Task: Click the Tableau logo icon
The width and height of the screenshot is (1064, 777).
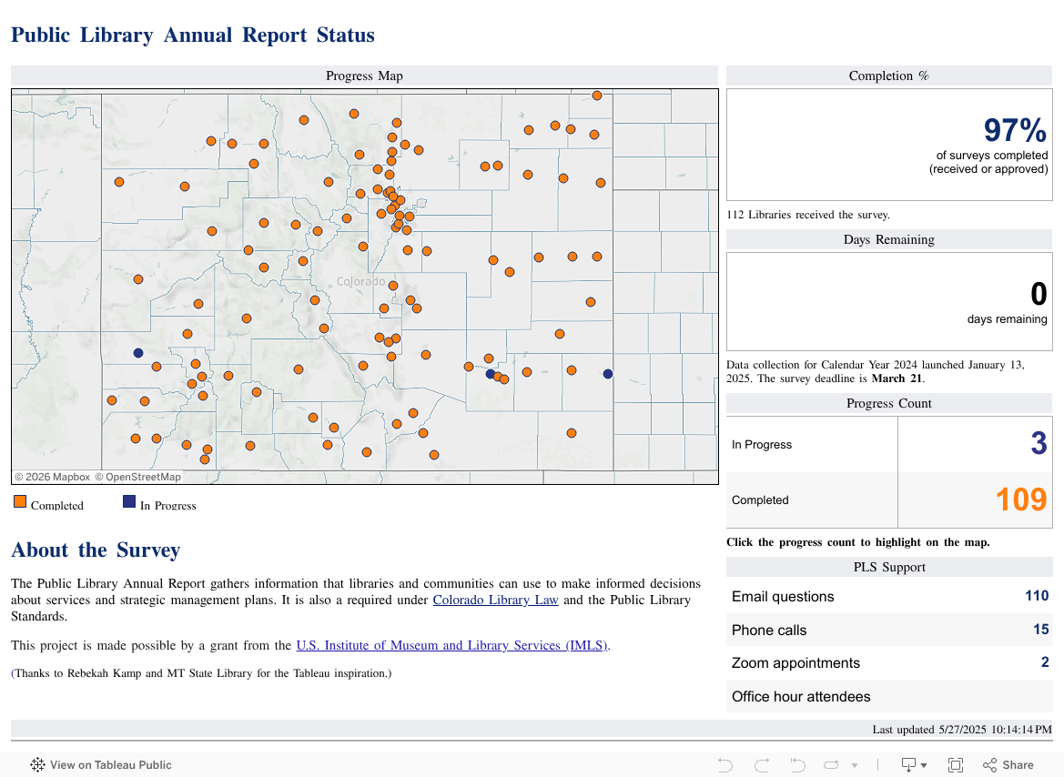Action: [37, 765]
